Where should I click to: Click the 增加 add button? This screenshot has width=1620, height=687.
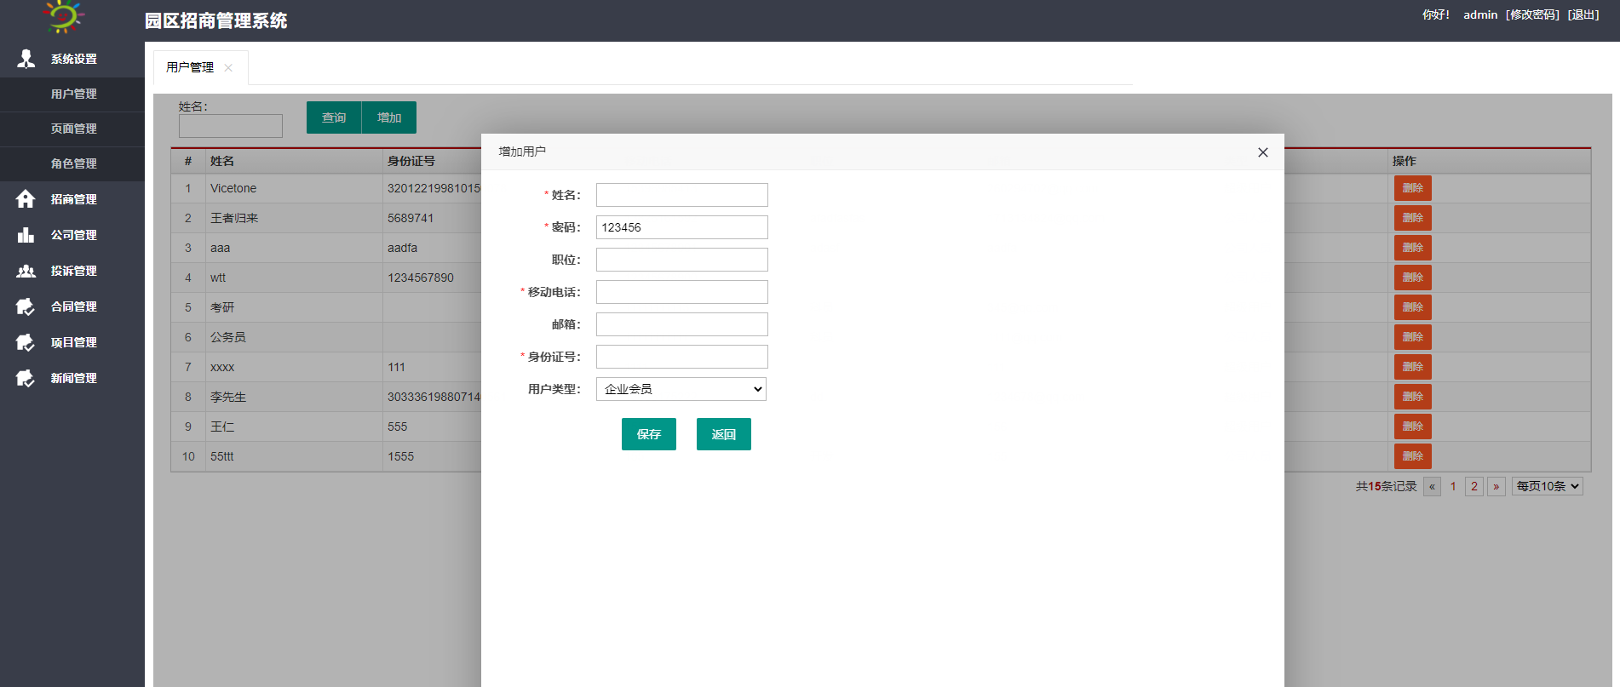389,117
